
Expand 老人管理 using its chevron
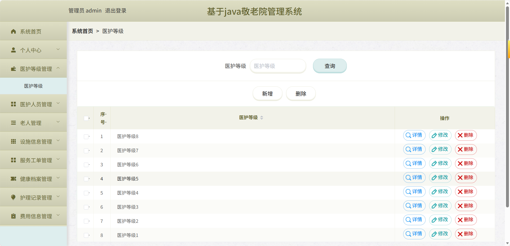click(x=58, y=122)
